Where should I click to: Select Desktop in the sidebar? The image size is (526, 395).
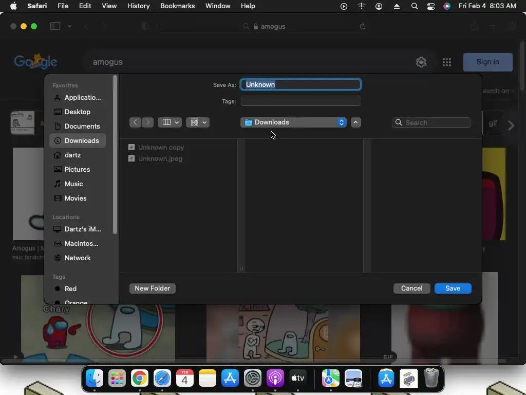coord(78,112)
